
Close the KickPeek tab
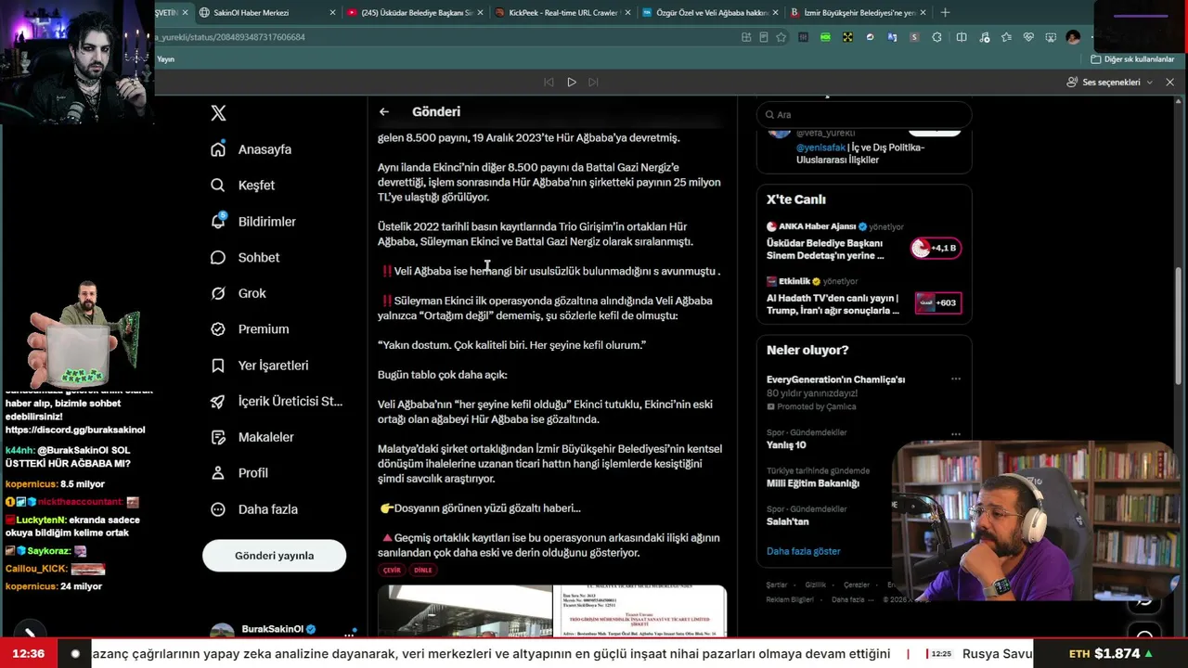click(627, 13)
